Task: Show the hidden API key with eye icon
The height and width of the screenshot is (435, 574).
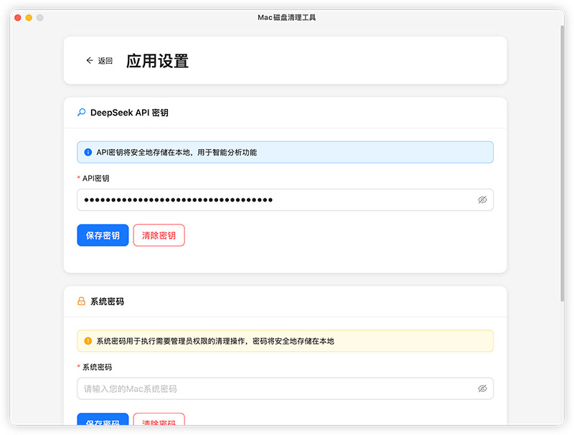Action: coord(482,200)
